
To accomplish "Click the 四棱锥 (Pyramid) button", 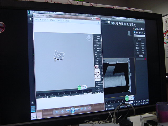I will 143,51.
